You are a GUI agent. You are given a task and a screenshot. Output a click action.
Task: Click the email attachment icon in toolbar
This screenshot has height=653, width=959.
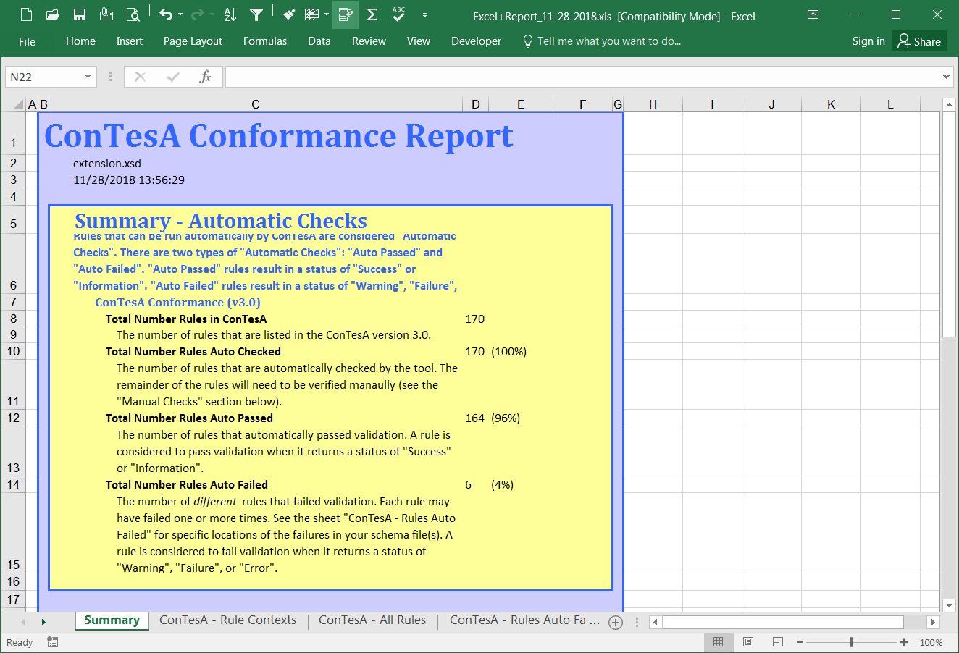pyautogui.click(x=106, y=14)
